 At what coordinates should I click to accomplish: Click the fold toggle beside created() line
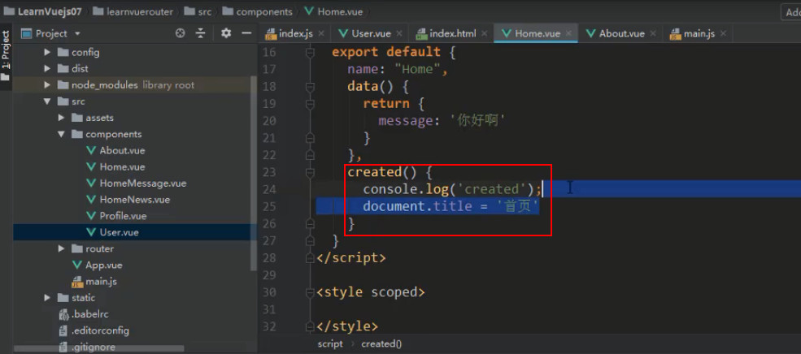(309, 172)
